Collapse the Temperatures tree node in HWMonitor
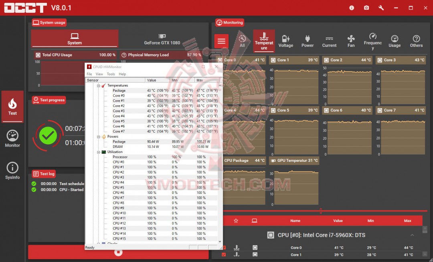This screenshot has height=262, width=433. (x=98, y=86)
